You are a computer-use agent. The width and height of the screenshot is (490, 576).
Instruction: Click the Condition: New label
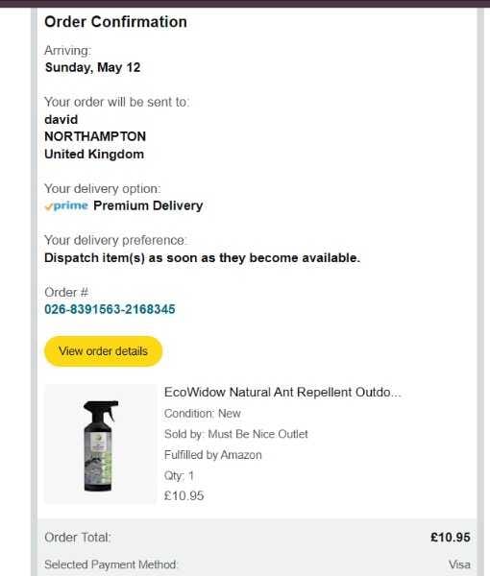pyautogui.click(x=202, y=414)
